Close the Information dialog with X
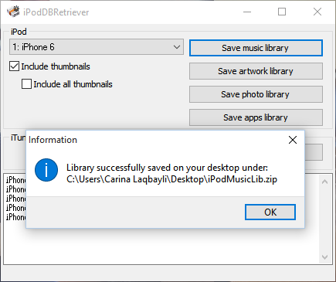The image size is (336, 282). [x=293, y=140]
